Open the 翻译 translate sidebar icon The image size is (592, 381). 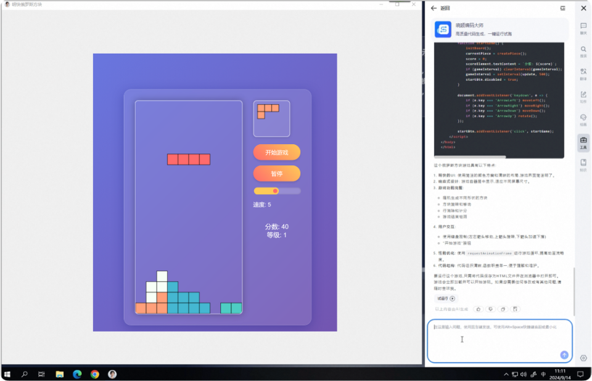point(583,75)
